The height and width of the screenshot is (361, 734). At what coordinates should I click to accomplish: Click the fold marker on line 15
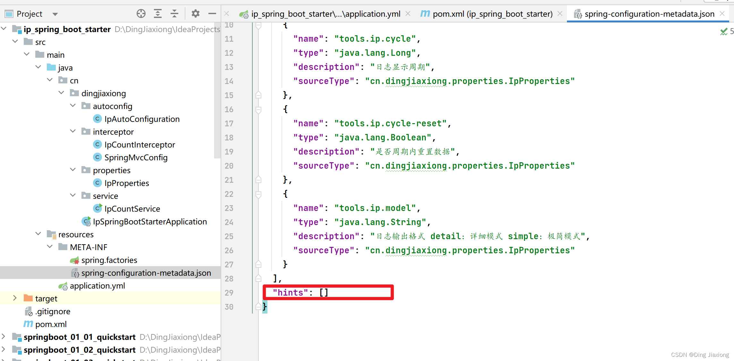point(258,95)
